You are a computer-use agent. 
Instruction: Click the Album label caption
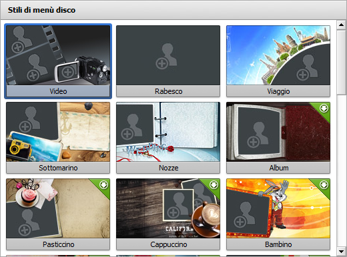point(279,168)
